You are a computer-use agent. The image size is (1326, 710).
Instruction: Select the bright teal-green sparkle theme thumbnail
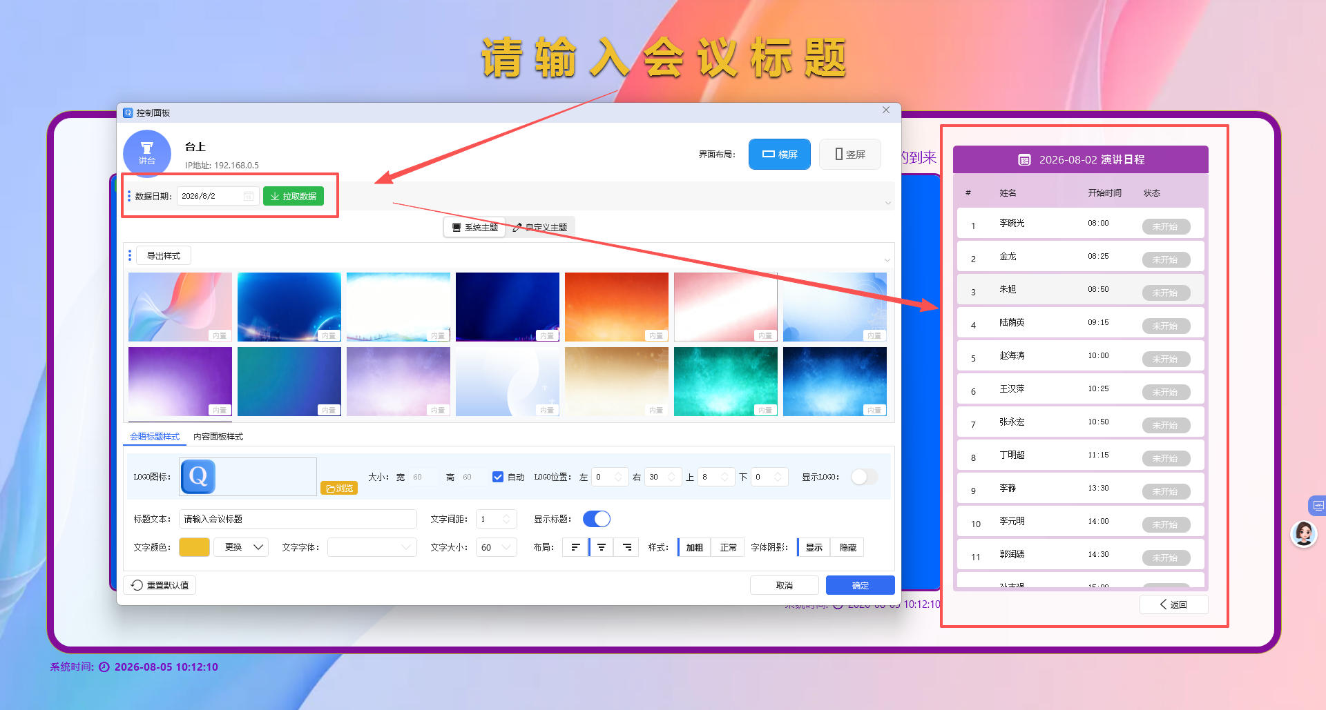point(726,382)
